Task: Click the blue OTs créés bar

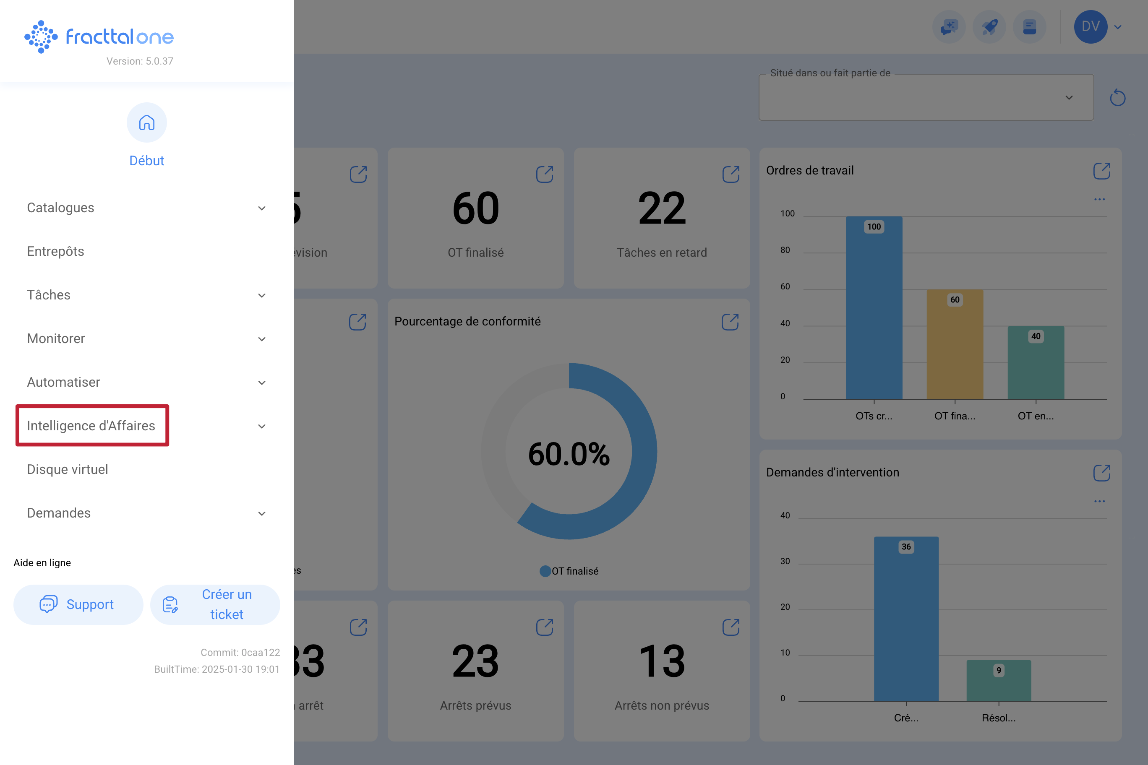Action: click(x=874, y=308)
